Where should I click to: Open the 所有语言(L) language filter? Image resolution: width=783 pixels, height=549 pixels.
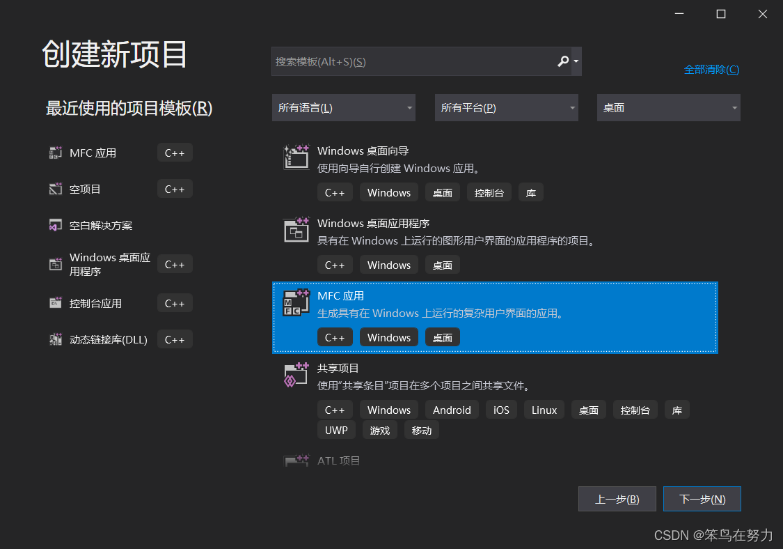344,107
